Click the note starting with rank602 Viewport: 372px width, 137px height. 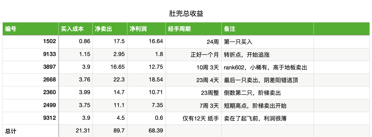(265, 67)
